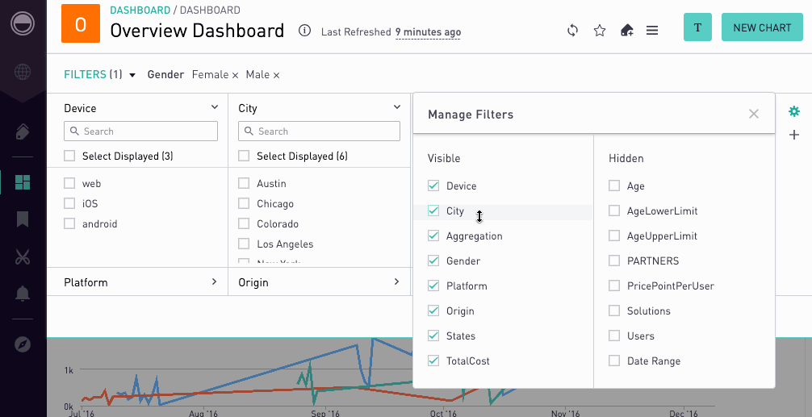Uncheck Gender in Visible filters
Image resolution: width=812 pixels, height=417 pixels.
pyautogui.click(x=433, y=261)
